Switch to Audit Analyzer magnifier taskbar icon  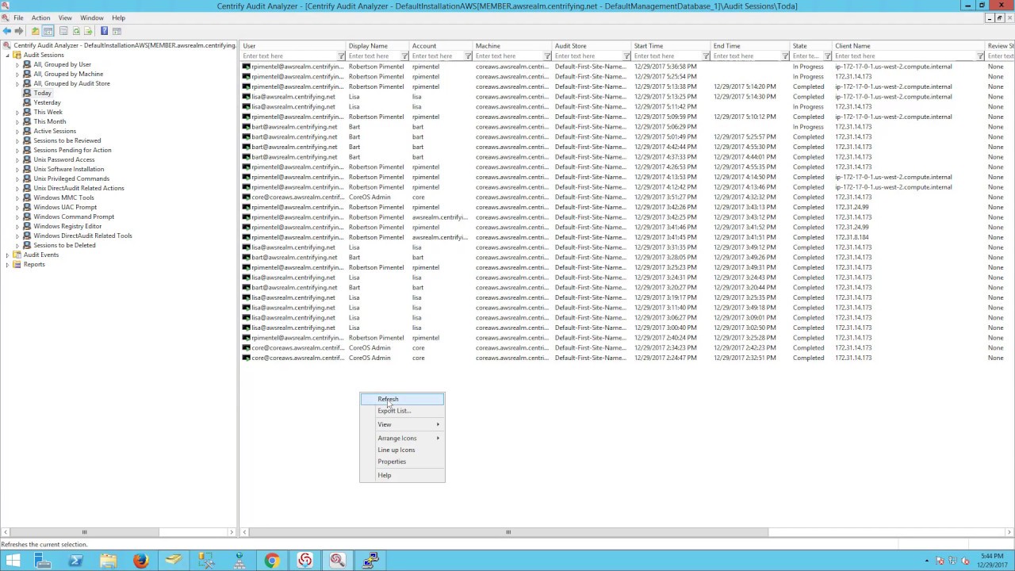[338, 561]
